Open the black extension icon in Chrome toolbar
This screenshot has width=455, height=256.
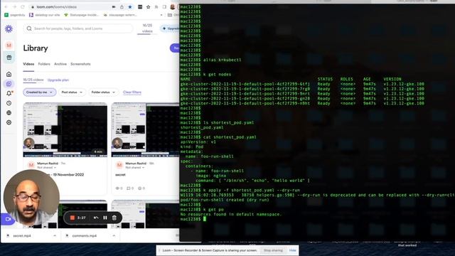point(140,6)
